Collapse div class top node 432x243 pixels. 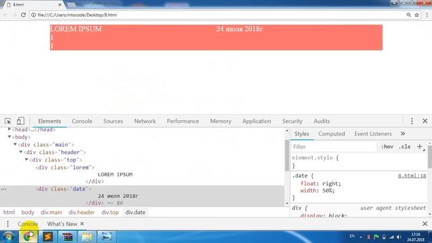click(x=26, y=159)
